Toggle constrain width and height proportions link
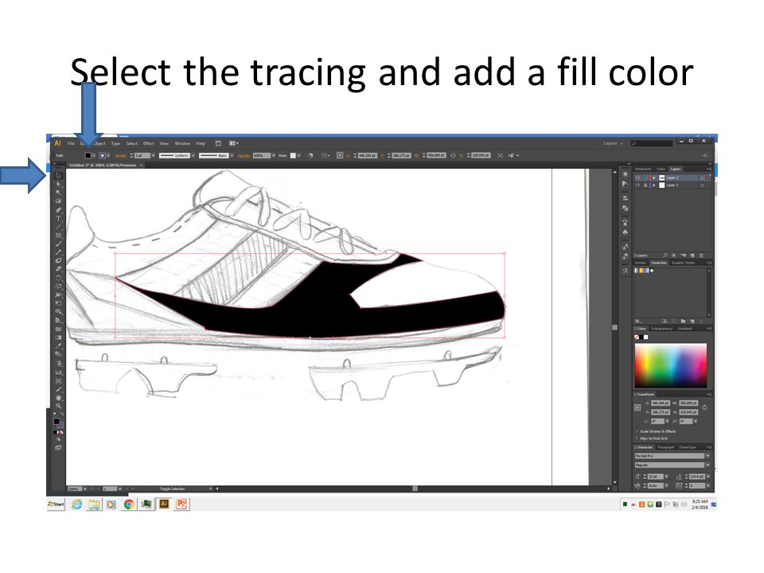Viewport: 764px width, 573px height. 704,407
